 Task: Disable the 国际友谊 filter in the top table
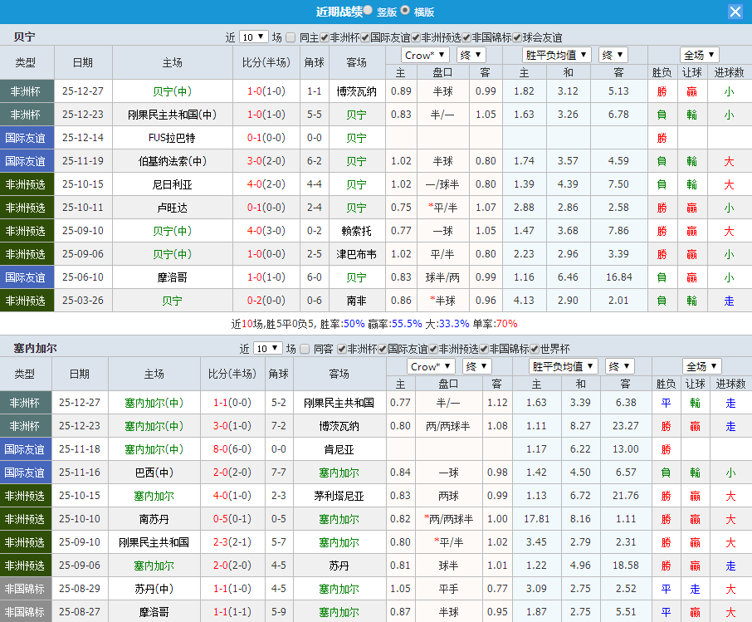click(x=364, y=33)
